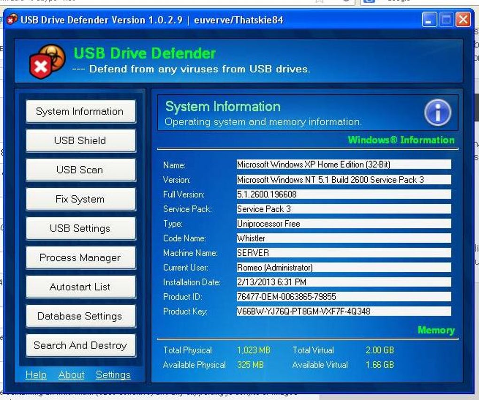This screenshot has width=479, height=400.
Task: Click the Memory heading
Action: click(436, 330)
